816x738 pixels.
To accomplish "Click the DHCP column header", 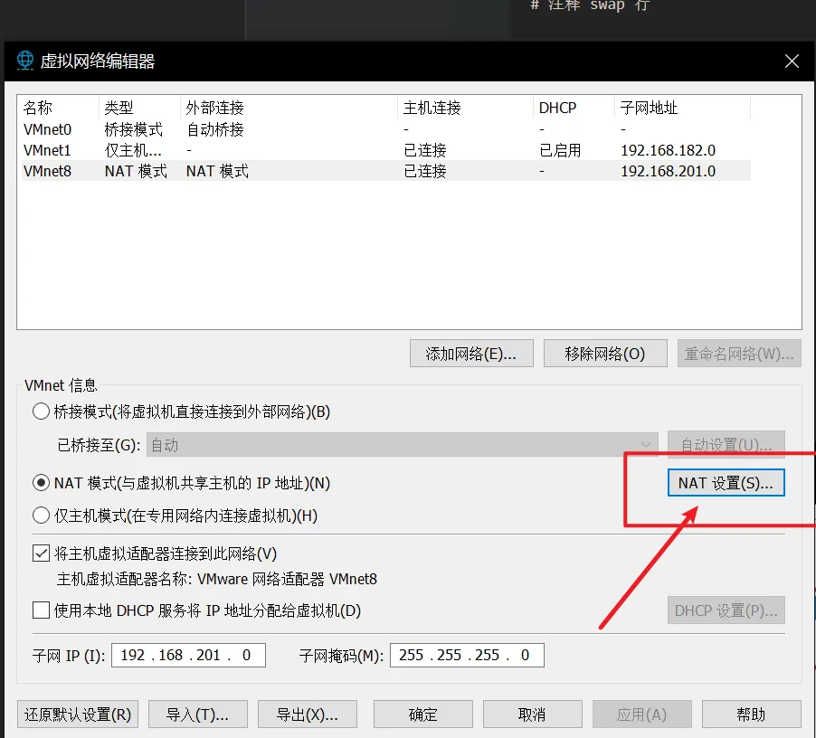I will coord(574,108).
